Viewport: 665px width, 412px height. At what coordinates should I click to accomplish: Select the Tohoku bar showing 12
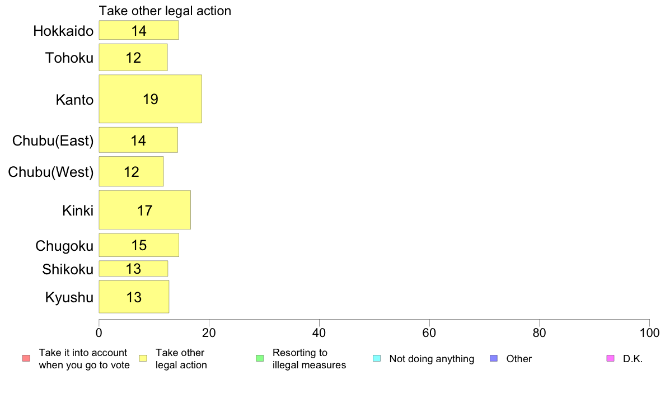(x=133, y=57)
